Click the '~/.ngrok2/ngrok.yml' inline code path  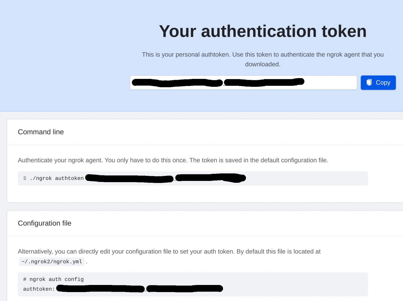[x=52, y=262]
